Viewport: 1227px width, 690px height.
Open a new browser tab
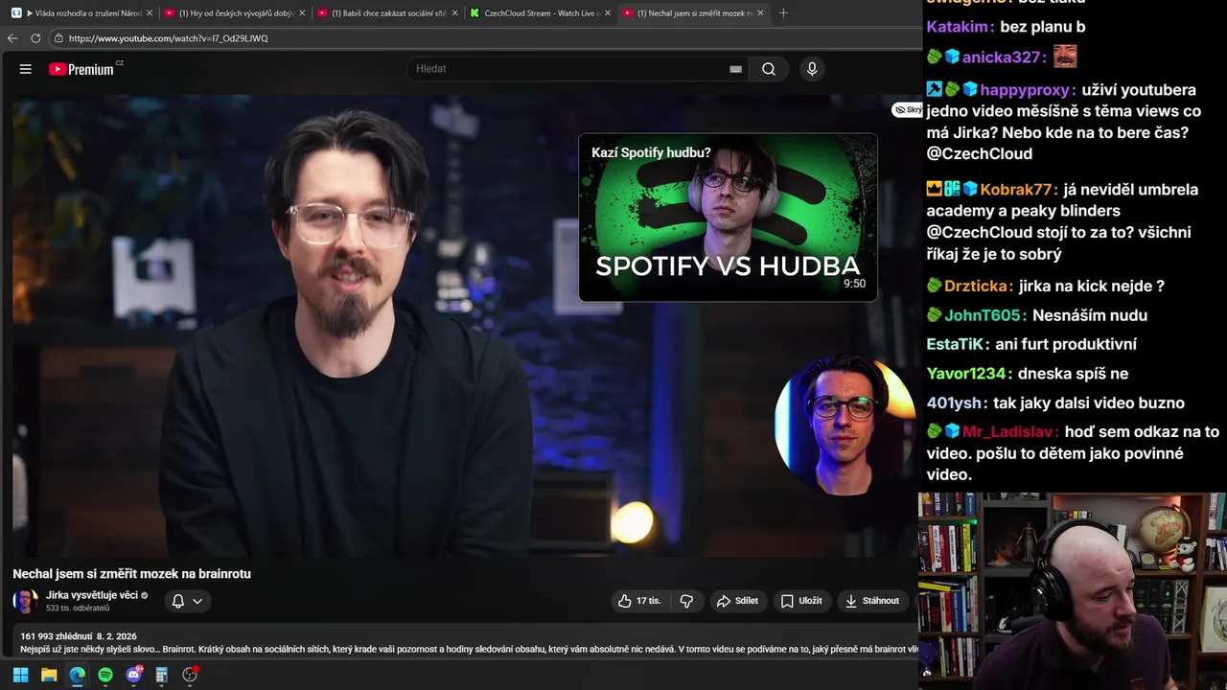coord(783,13)
